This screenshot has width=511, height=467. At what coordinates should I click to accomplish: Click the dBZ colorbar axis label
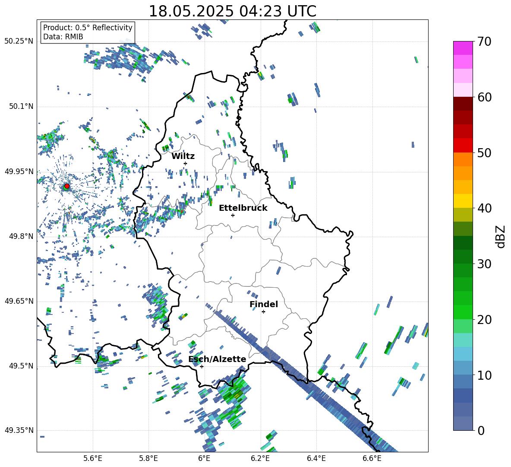pos(501,236)
